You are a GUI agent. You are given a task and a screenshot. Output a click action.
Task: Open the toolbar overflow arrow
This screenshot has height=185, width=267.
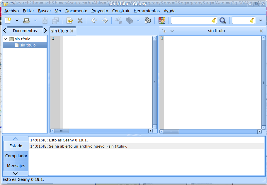pyautogui.click(x=261, y=20)
